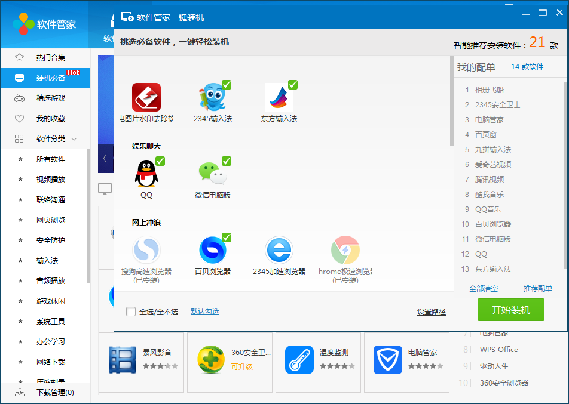Click the dialog title monitor-gear icon
Viewport: 569px width, 404px height.
pyautogui.click(x=127, y=17)
